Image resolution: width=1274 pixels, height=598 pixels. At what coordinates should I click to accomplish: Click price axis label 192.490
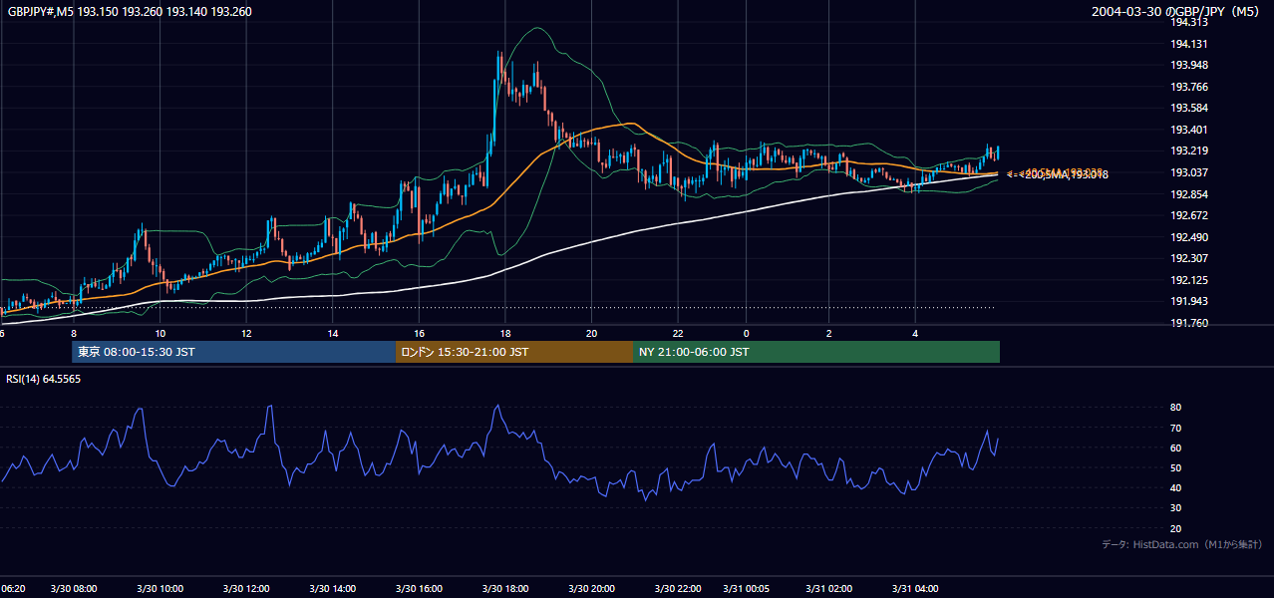pyautogui.click(x=1189, y=237)
